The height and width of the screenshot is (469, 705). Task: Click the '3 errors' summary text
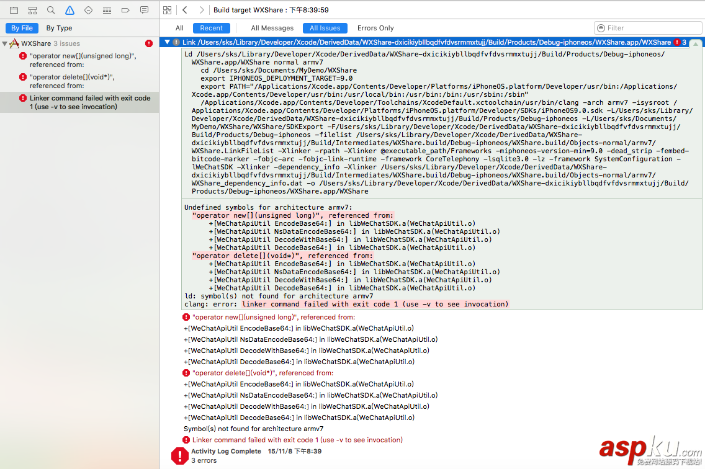click(204, 460)
